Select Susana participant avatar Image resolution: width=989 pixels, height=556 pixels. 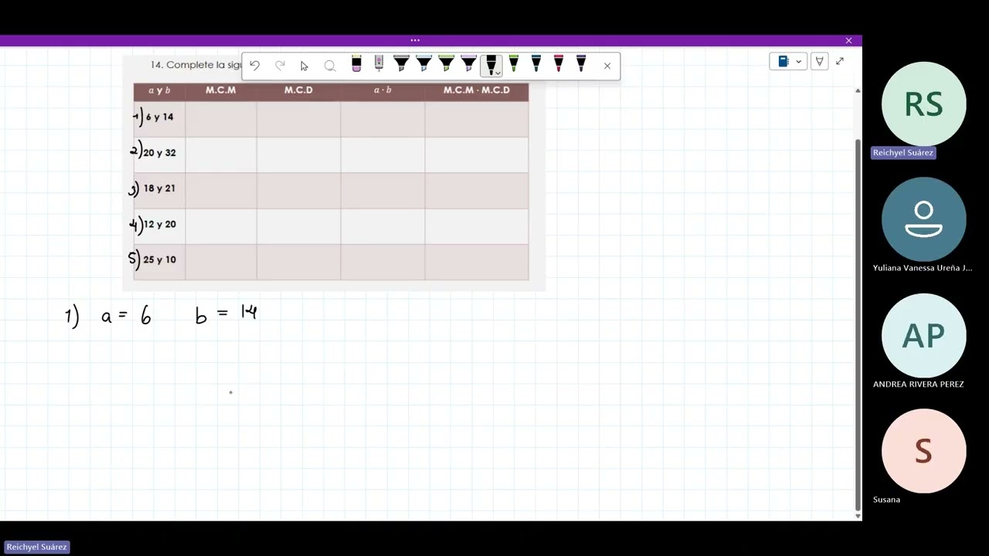click(x=924, y=451)
